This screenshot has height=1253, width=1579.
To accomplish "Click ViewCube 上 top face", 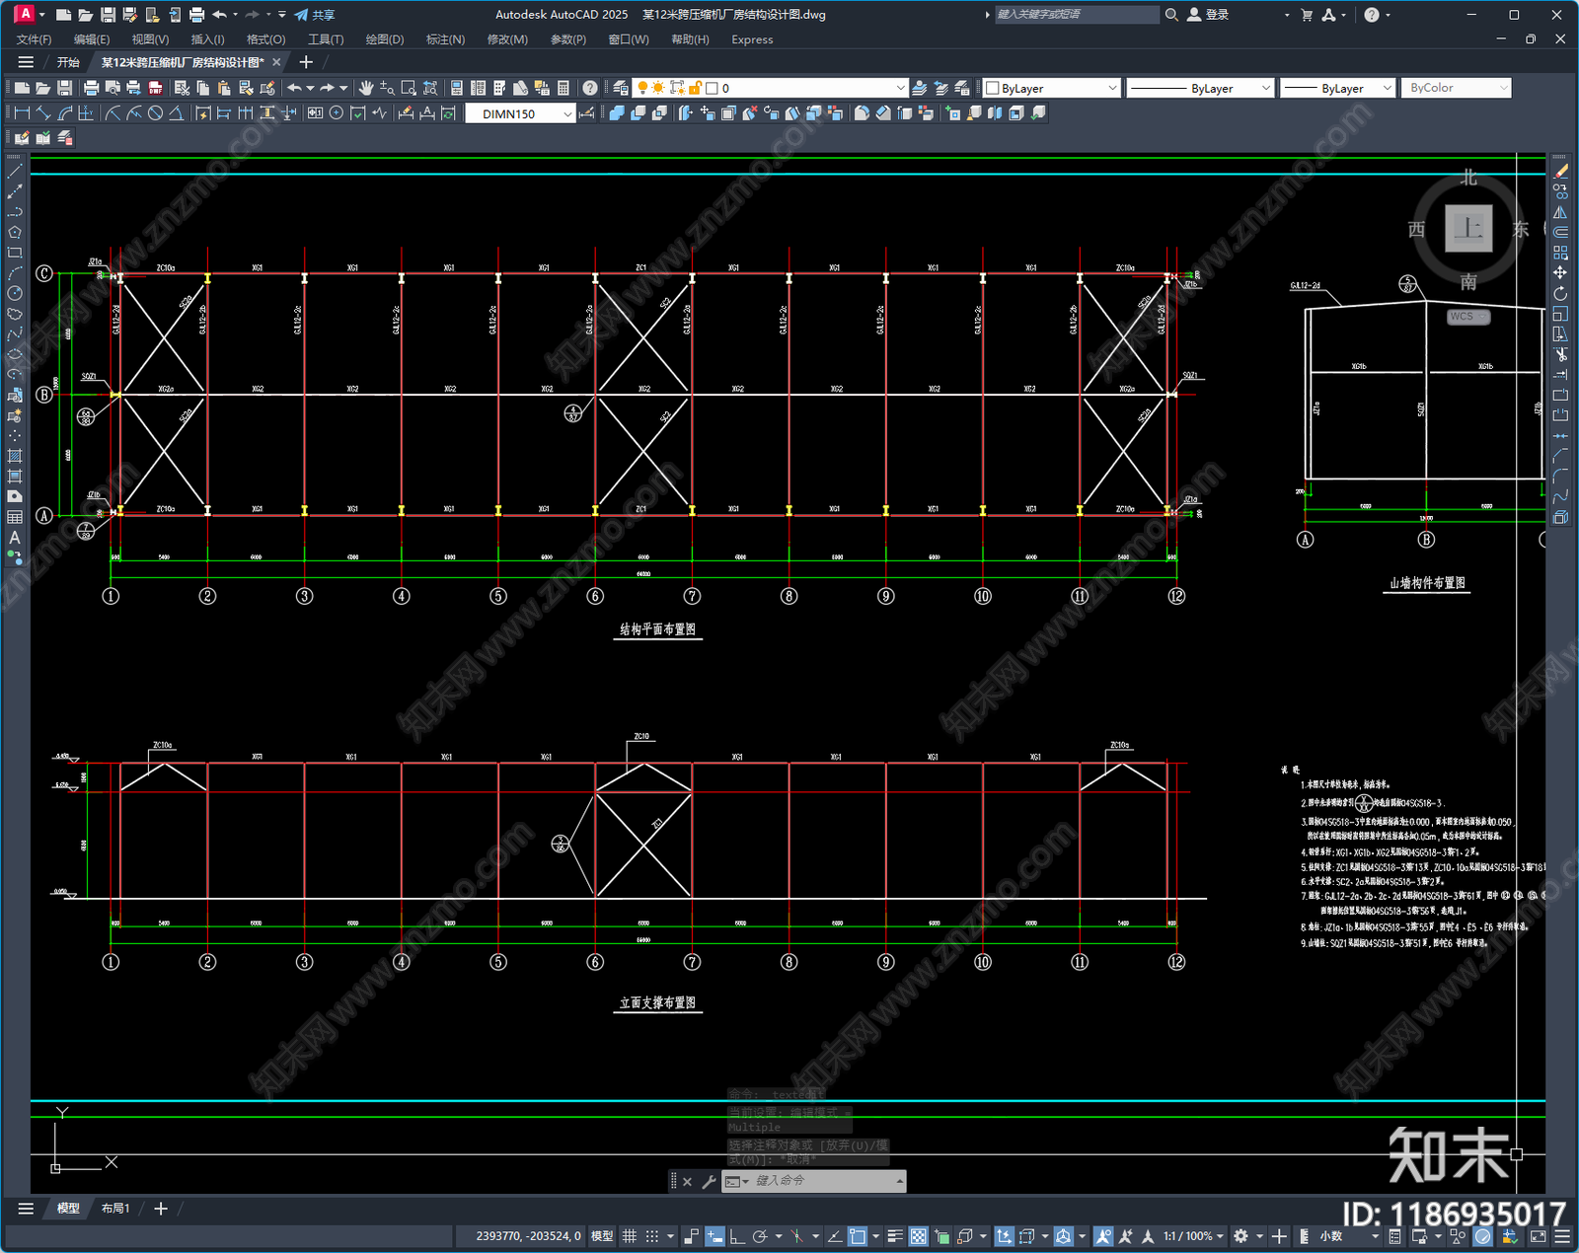I will click(x=1468, y=229).
